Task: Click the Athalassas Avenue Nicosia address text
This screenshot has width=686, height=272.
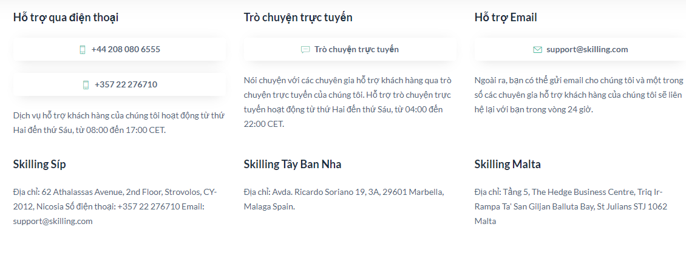Action: [115, 206]
